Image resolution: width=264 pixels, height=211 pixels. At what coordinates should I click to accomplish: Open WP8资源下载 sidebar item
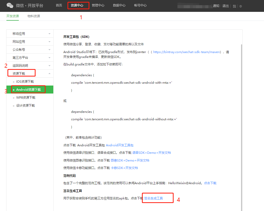coord(26,98)
